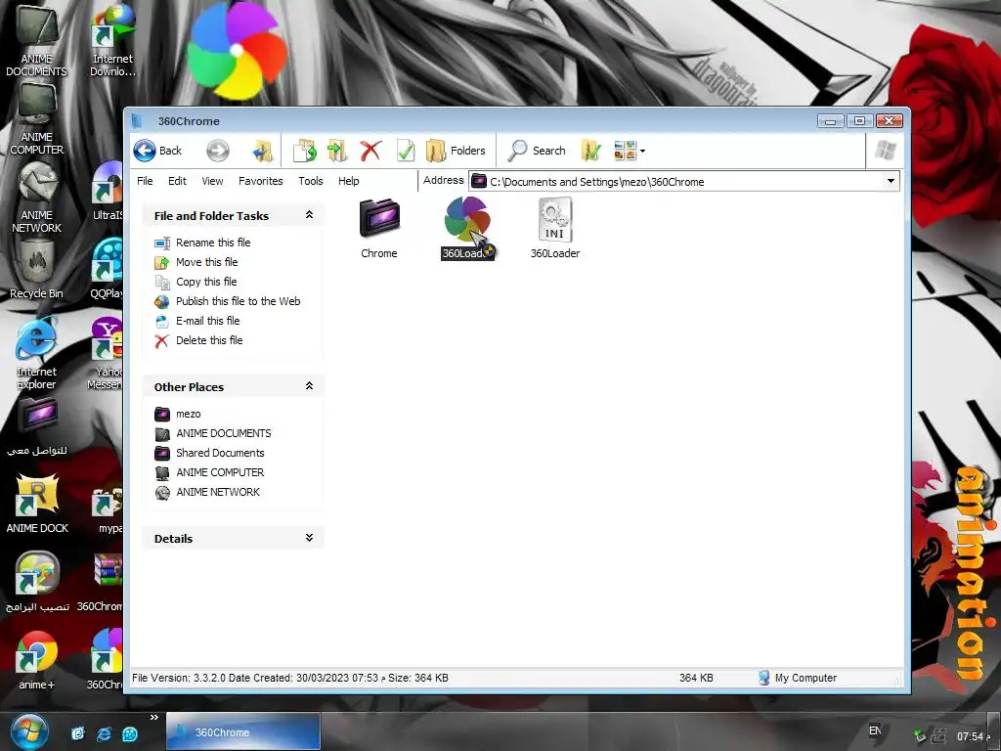Select Internet Download desktop shortcut
Screen dimensions: 1001x751
pos(113,41)
